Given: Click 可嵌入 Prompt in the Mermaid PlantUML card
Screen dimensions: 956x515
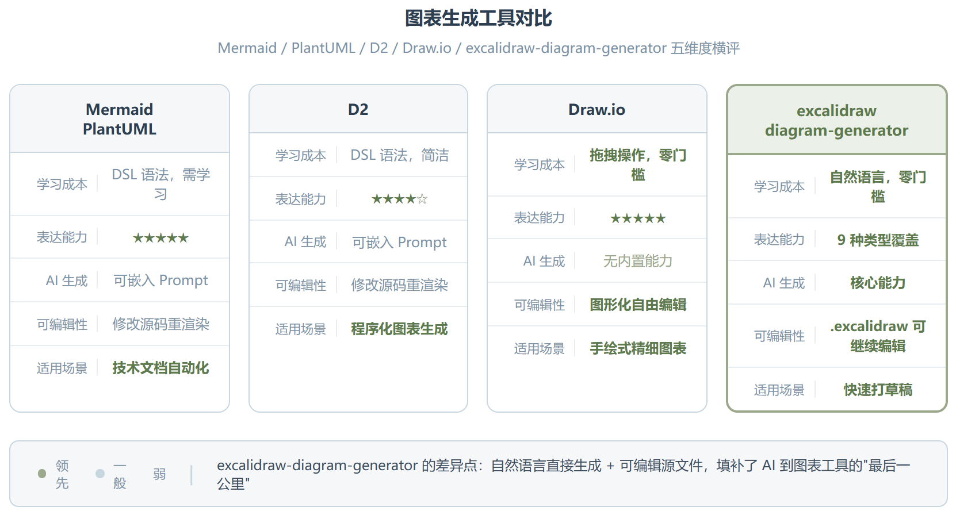Looking at the screenshot, I should click(x=161, y=280).
